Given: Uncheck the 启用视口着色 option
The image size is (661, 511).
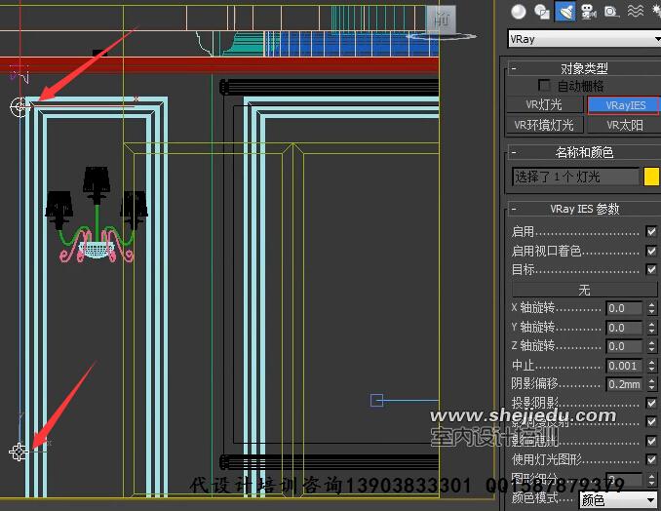Looking at the screenshot, I should pyautogui.click(x=651, y=251).
